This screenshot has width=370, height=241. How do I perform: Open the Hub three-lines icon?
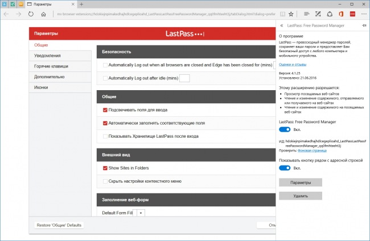coord(306,14)
